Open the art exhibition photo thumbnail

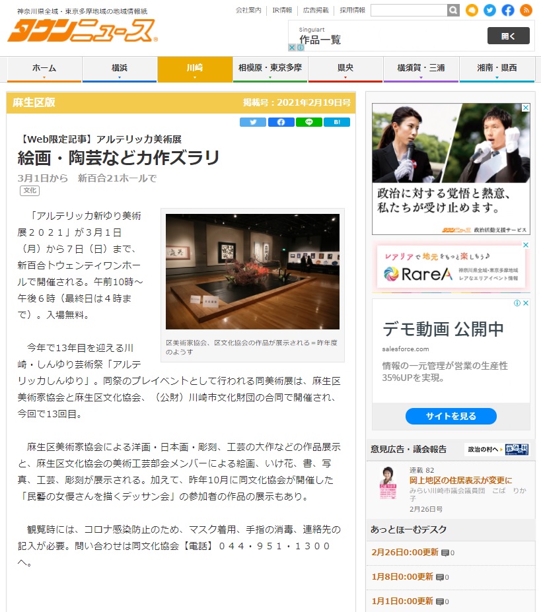point(252,271)
